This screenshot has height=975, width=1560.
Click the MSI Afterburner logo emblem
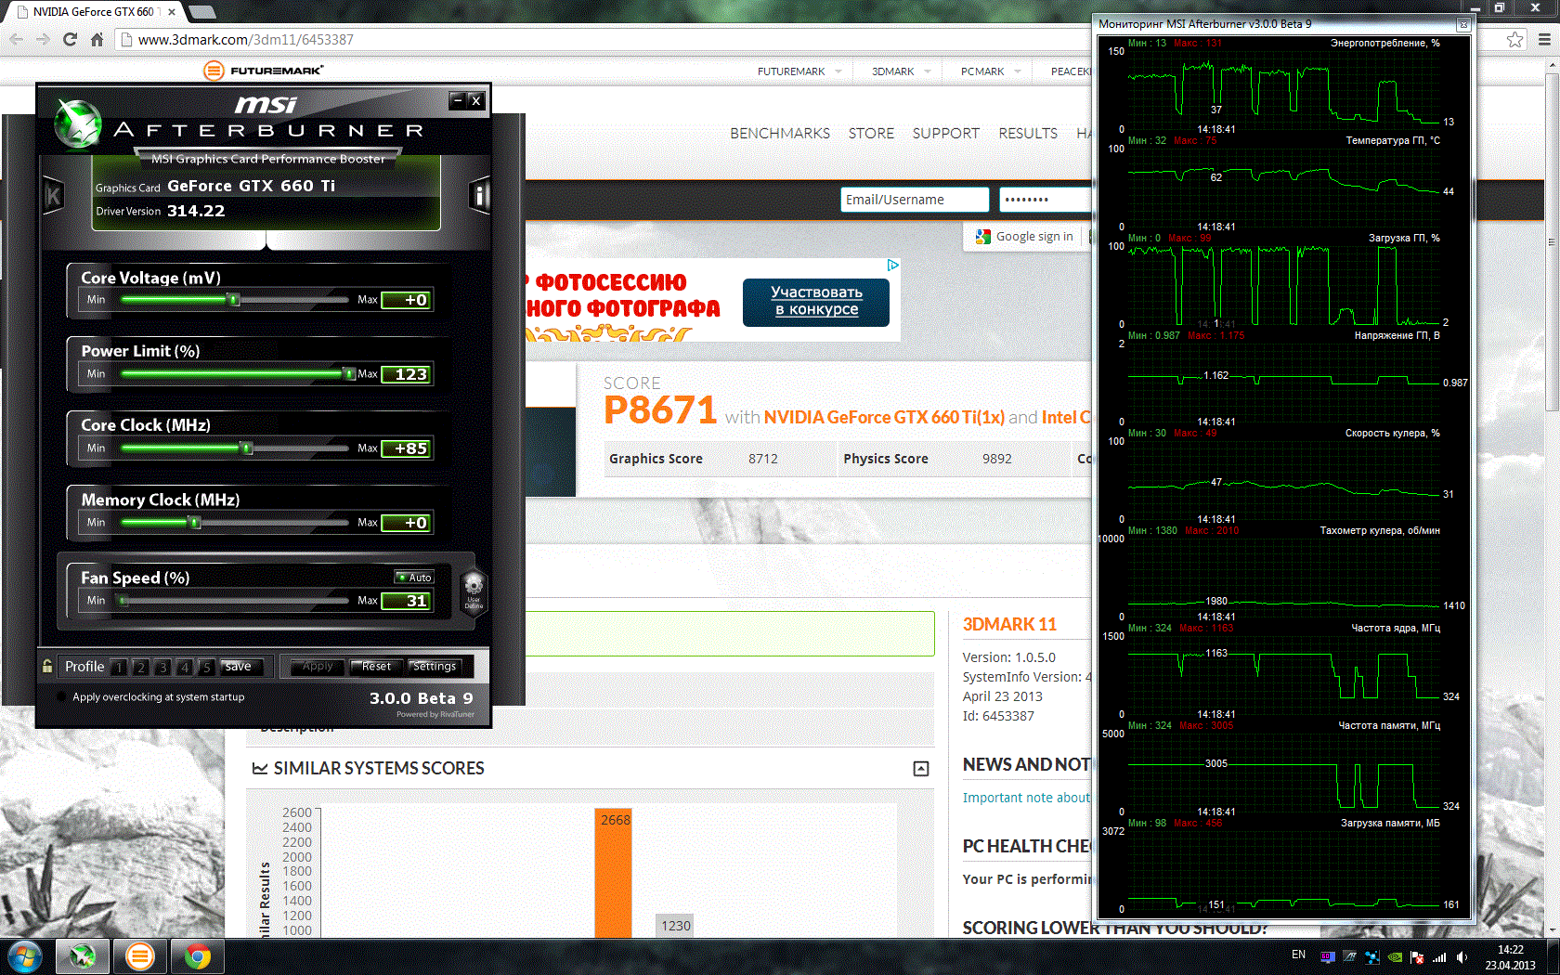coord(77,123)
